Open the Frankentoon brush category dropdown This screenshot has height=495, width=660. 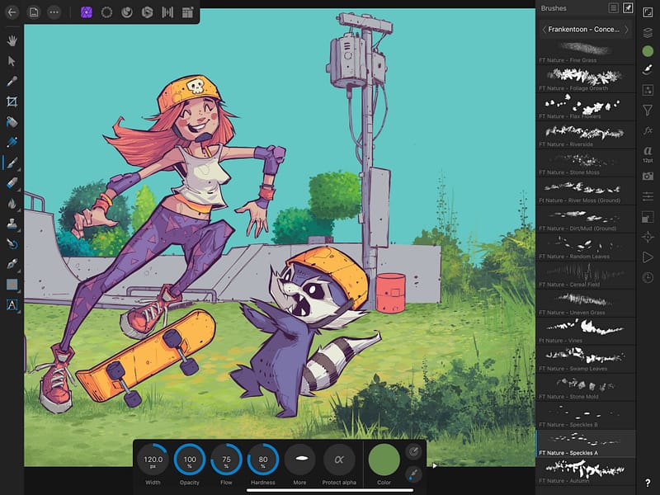coord(583,30)
